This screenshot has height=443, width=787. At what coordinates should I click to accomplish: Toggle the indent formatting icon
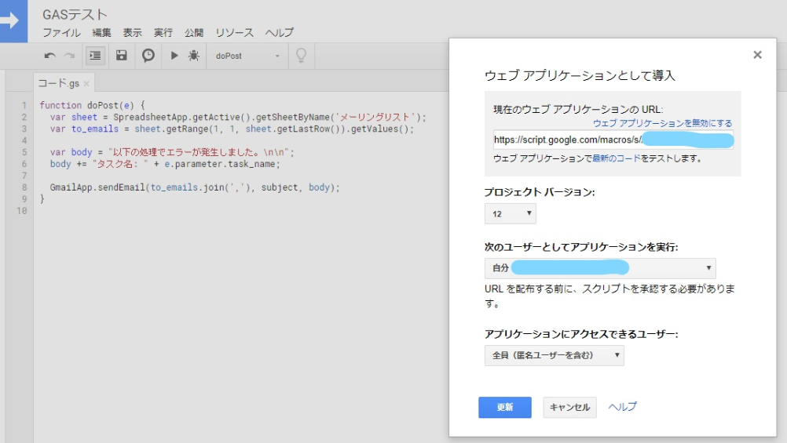95,56
